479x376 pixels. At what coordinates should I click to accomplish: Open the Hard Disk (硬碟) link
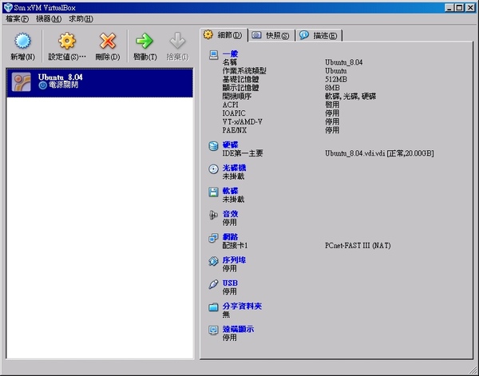(x=230, y=144)
